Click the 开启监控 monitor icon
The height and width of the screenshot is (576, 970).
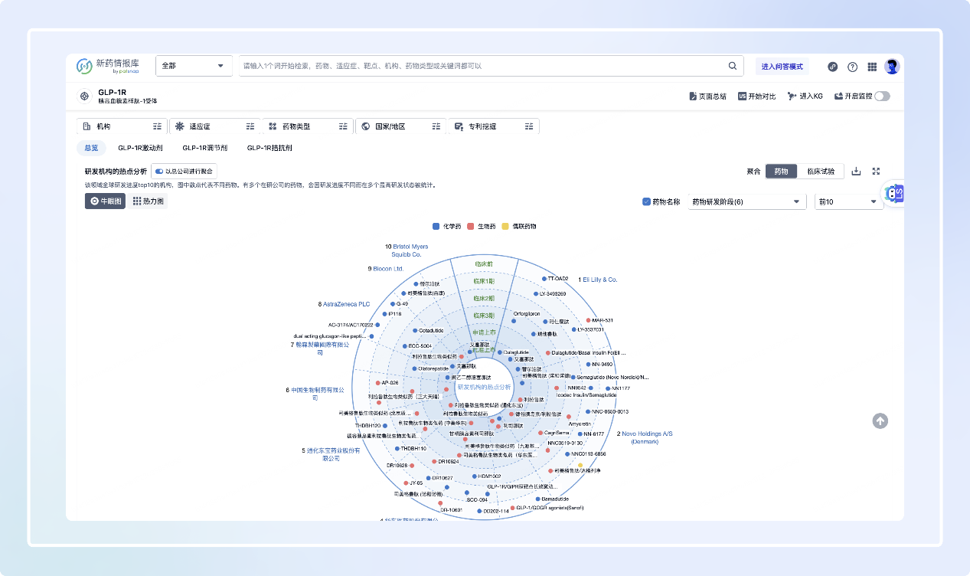[838, 97]
